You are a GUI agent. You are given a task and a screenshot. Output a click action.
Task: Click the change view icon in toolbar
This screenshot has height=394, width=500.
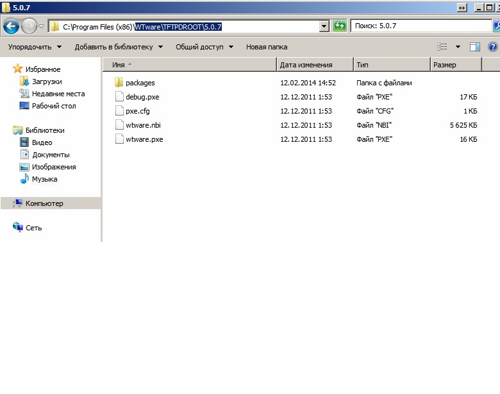coord(442,47)
